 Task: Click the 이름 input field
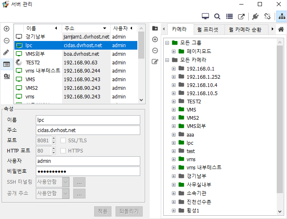[88, 120]
